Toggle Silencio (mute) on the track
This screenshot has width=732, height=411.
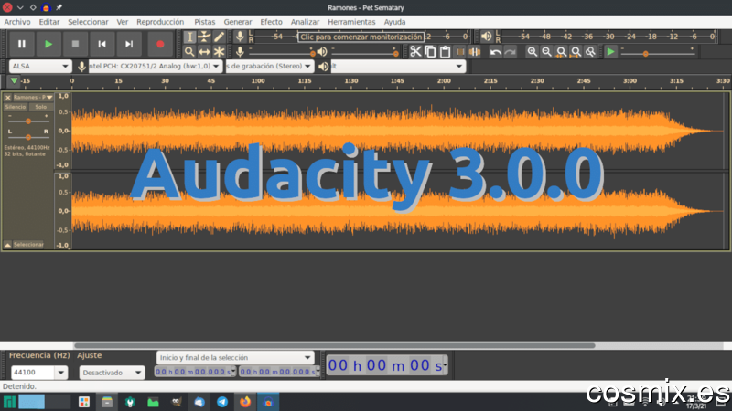point(16,107)
